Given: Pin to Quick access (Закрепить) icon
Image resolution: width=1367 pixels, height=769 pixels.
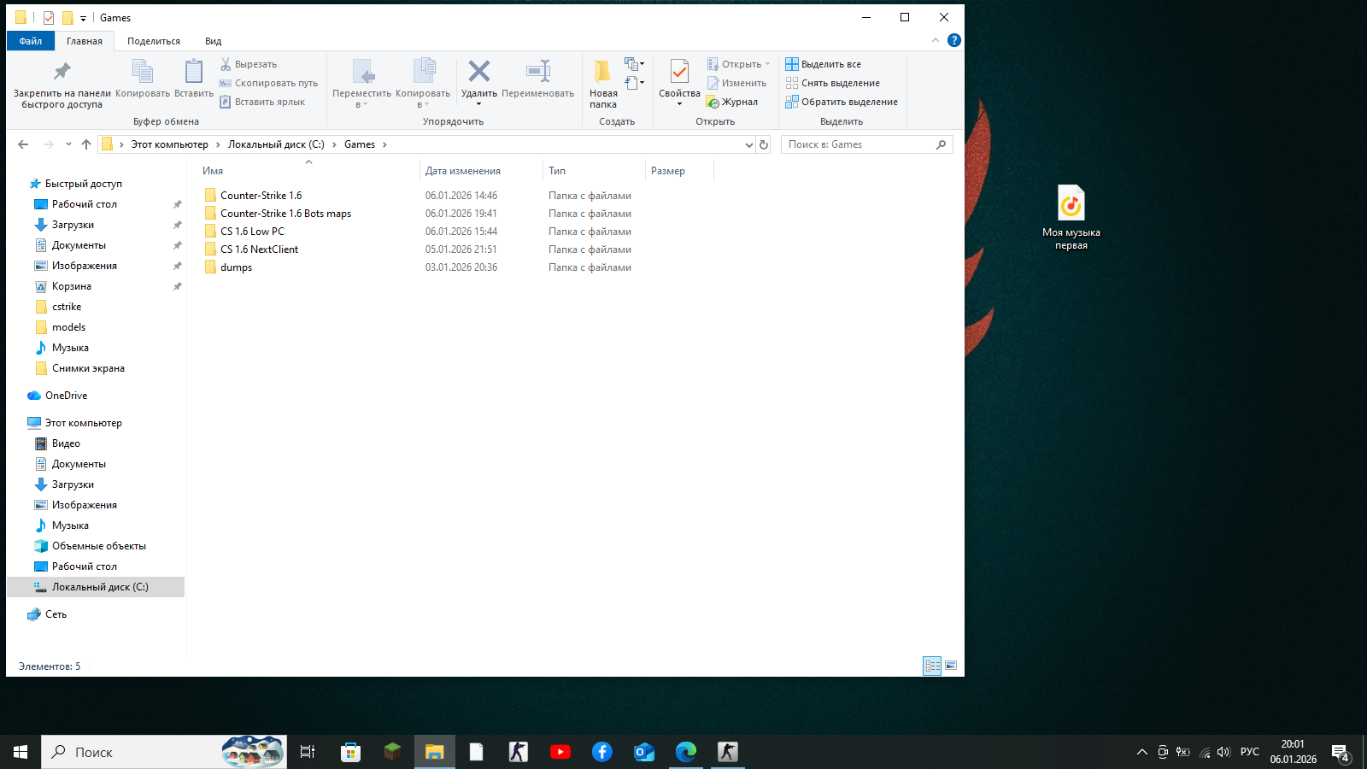Looking at the screenshot, I should (x=62, y=73).
